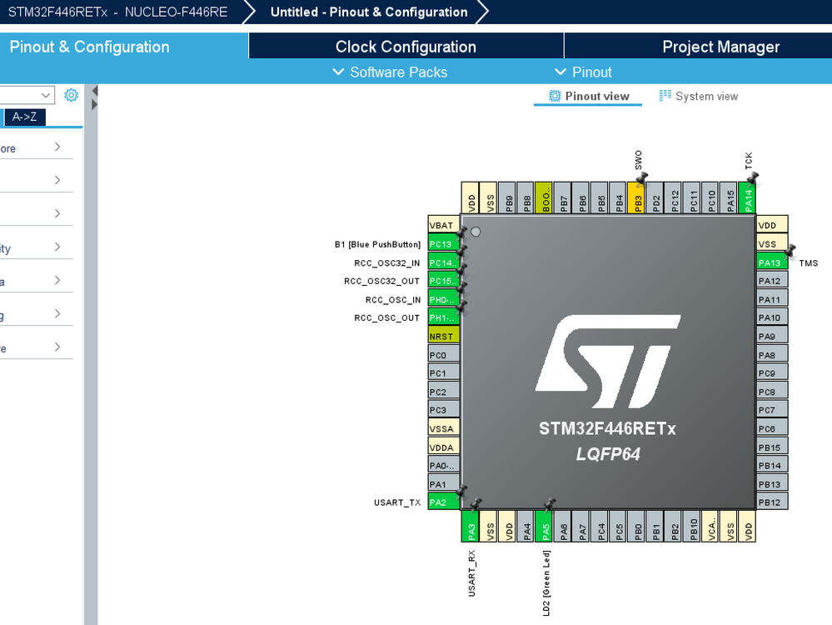Click the USART_TX pin label
The height and width of the screenshot is (625, 832).
pyautogui.click(x=397, y=502)
